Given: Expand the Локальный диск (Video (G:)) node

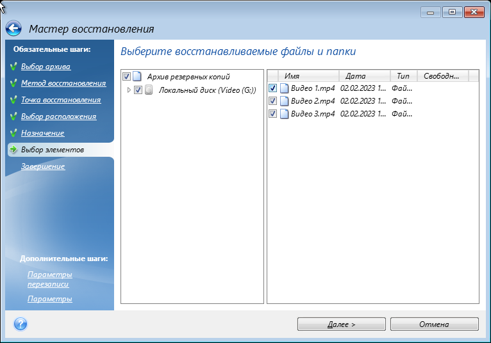Looking at the screenshot, I should coord(129,90).
